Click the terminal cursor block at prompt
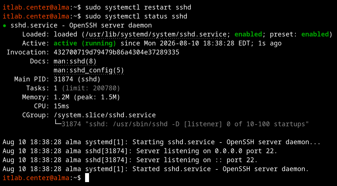This screenshot has height=186, width=337. (x=87, y=178)
